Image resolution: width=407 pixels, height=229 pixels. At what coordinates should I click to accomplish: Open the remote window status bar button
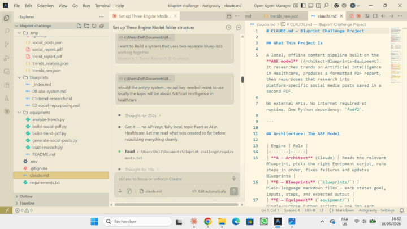(7, 210)
